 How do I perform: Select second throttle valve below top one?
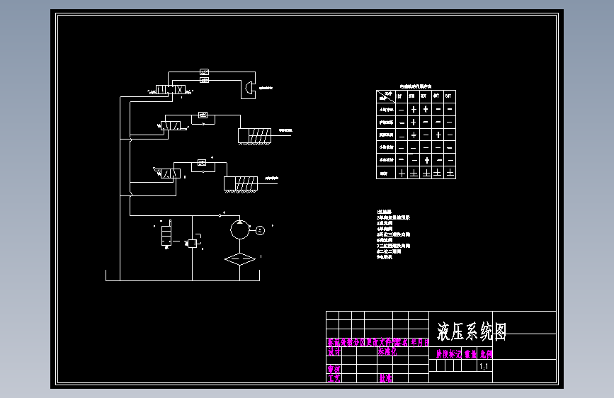(x=205, y=80)
